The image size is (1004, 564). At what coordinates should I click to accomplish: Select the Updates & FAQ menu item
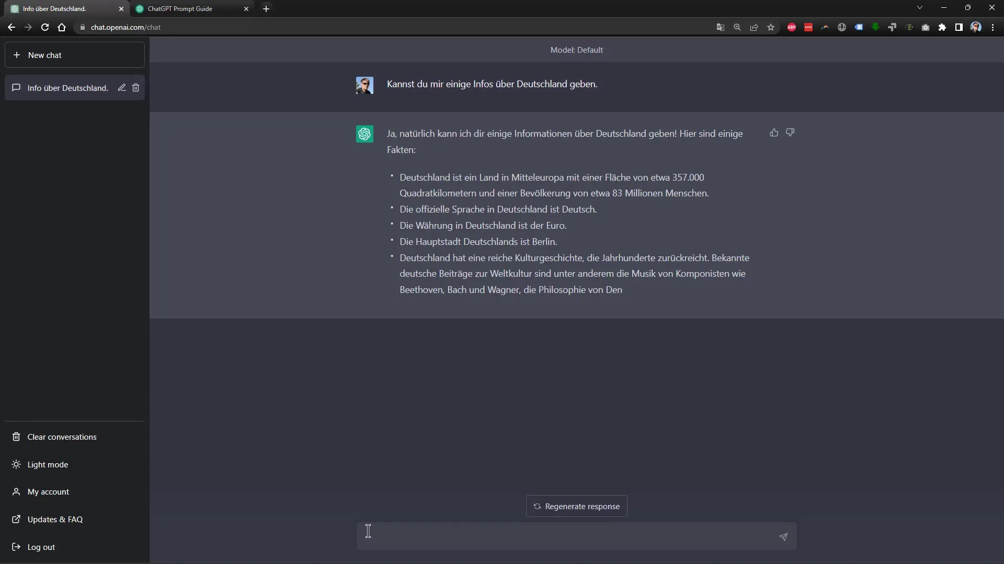(55, 519)
